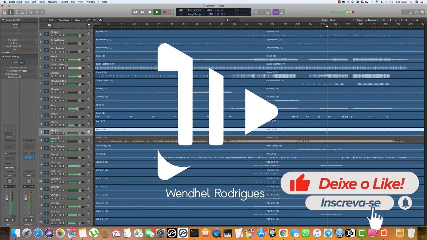Image resolution: width=427 pixels, height=240 pixels.
Task: Open the Window menu
Action: (x=91, y=2)
